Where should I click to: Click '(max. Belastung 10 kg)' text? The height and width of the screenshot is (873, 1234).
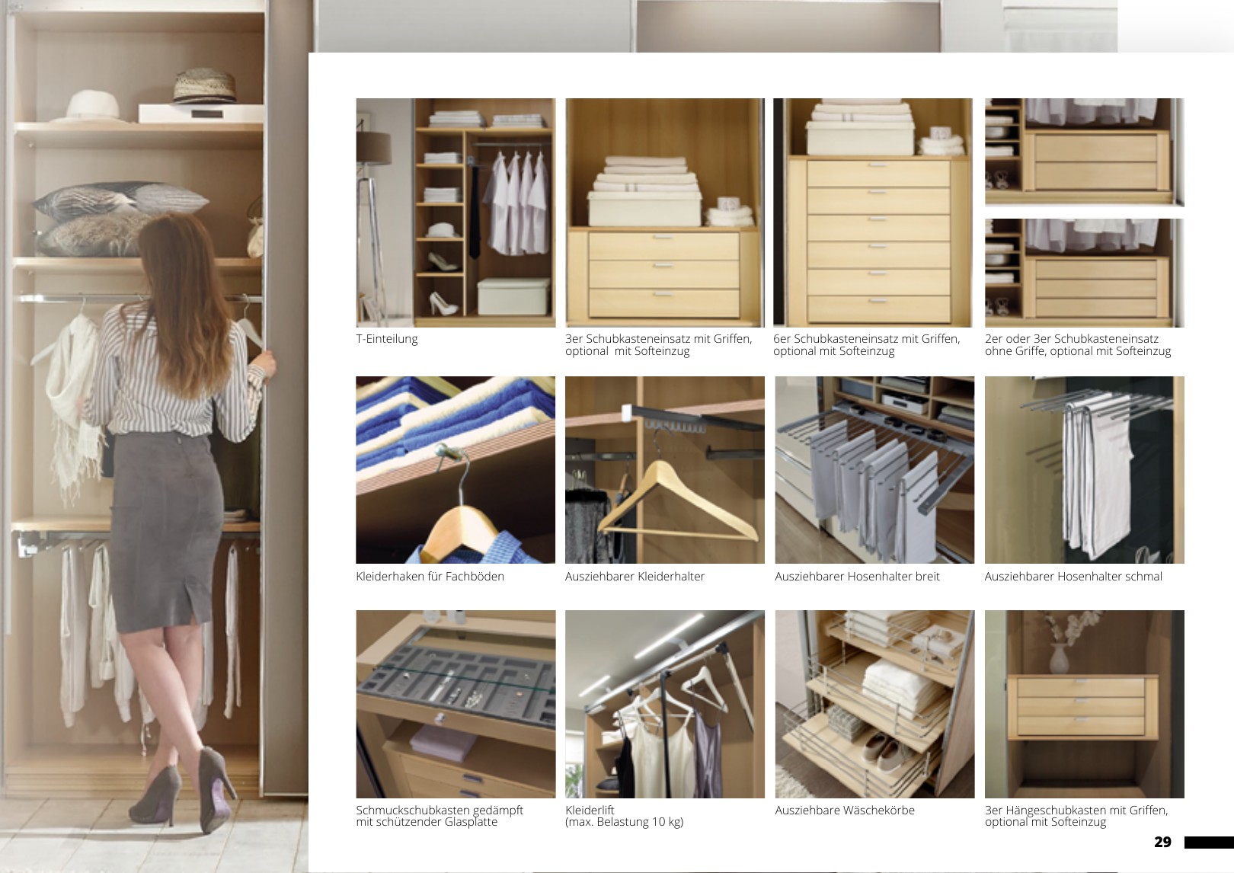[x=625, y=822]
